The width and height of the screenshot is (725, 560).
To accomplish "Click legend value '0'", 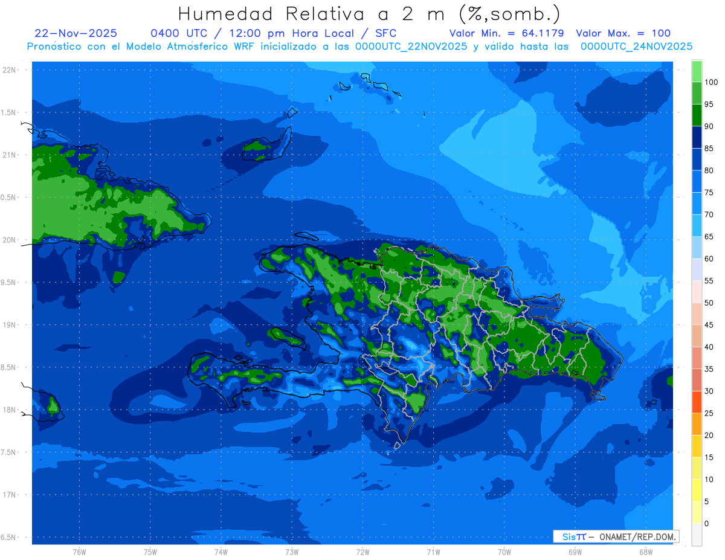I will coord(706,523).
